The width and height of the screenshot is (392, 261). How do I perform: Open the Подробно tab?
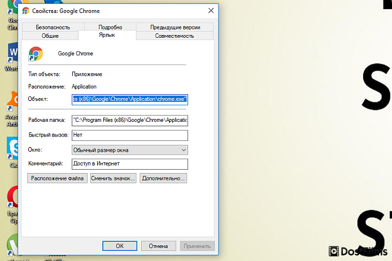click(x=110, y=27)
